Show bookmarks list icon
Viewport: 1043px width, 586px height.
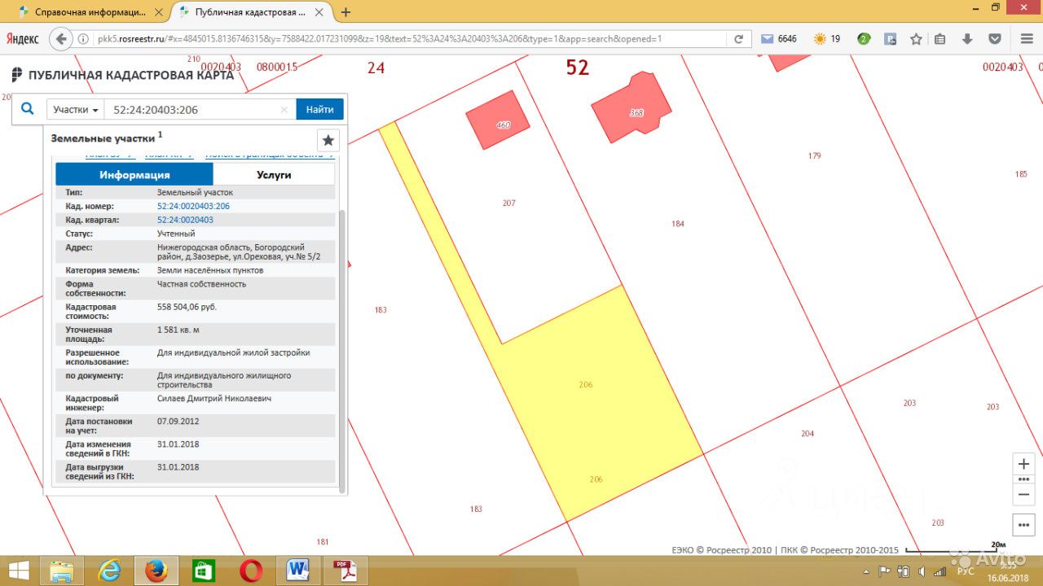940,39
